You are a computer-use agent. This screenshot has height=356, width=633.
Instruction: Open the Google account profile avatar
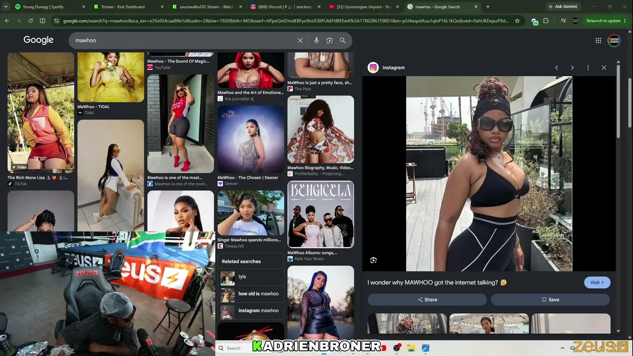click(614, 41)
